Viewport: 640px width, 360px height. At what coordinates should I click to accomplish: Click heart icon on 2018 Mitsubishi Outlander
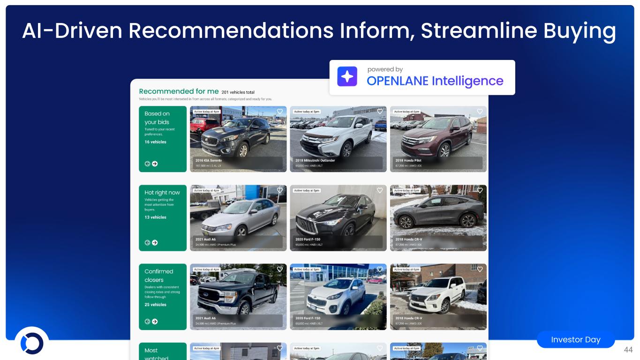[x=380, y=112]
